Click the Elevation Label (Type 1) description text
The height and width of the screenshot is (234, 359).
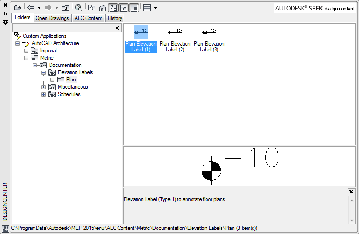174,199
